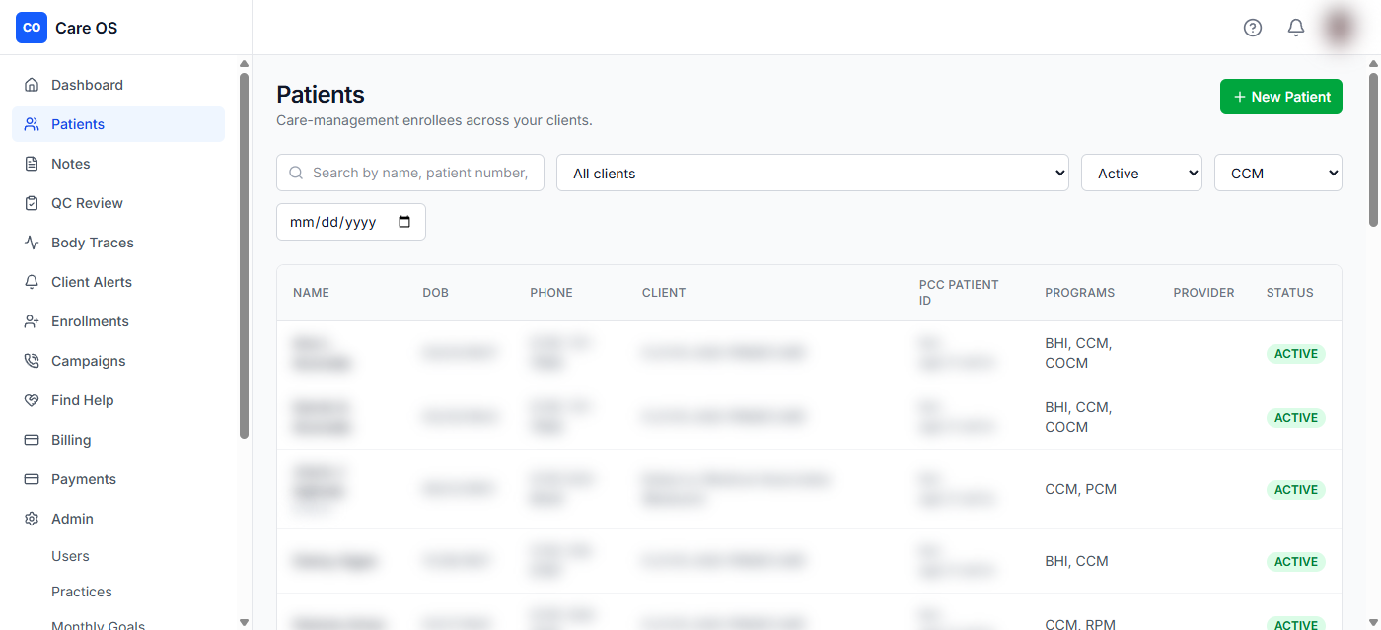Open notifications bell icon in header
Image resolution: width=1381 pixels, height=630 pixels.
[1296, 28]
